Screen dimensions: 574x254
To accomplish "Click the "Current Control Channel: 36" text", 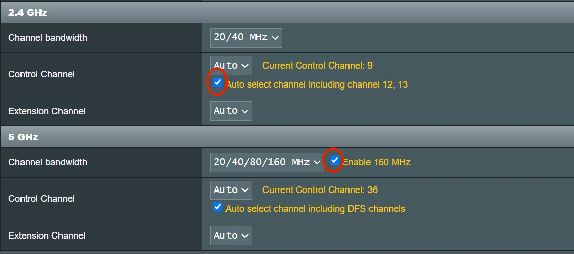I will point(320,190).
